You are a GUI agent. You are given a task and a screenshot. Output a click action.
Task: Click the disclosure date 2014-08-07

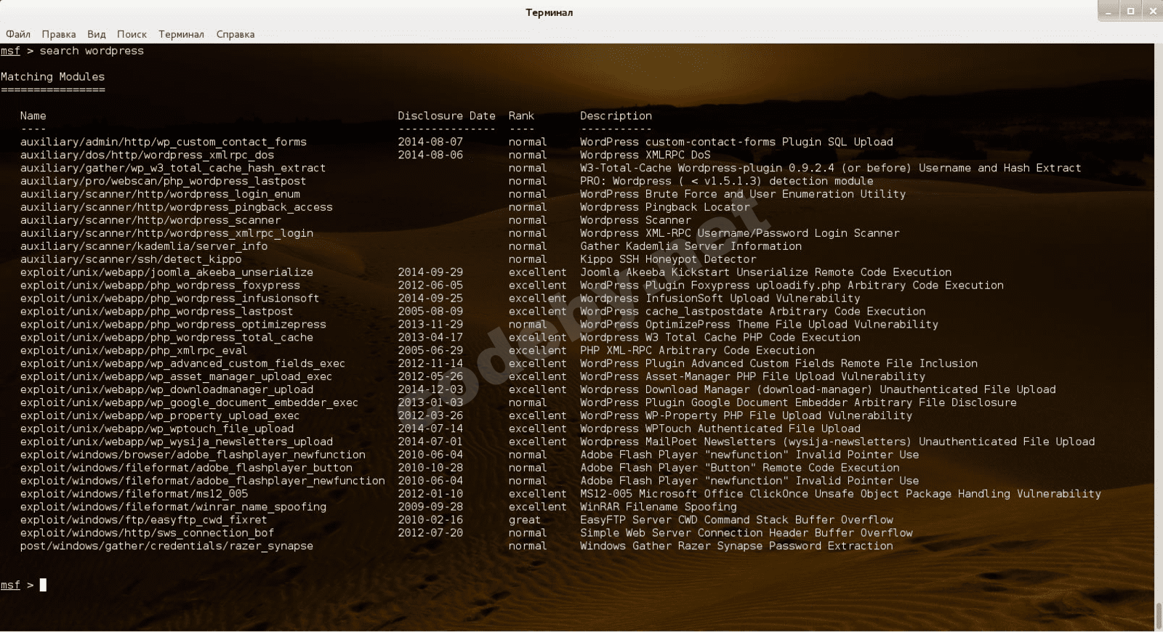430,142
